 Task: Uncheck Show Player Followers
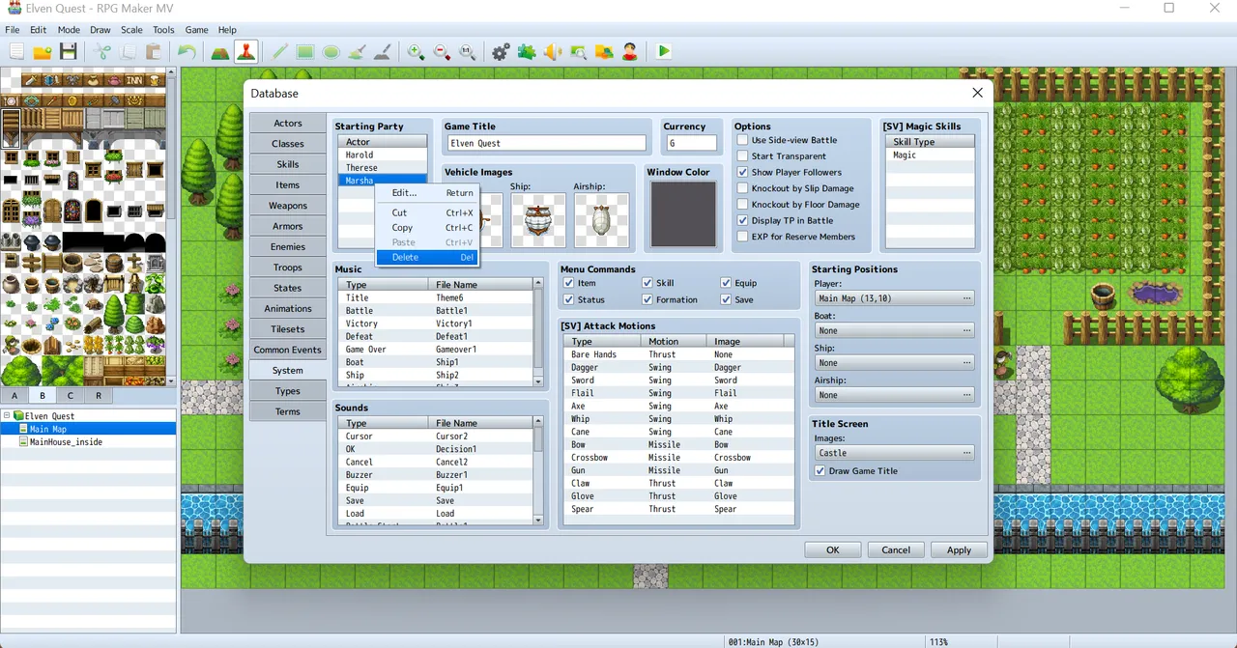(742, 172)
